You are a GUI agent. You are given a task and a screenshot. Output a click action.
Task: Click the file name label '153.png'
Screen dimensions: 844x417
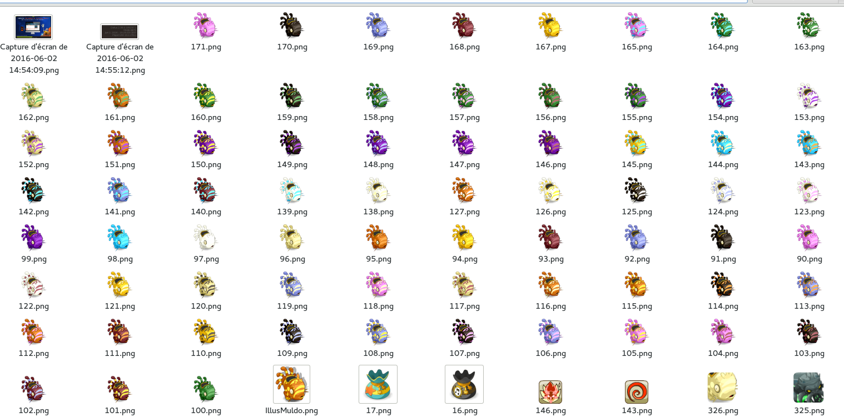coord(809,117)
